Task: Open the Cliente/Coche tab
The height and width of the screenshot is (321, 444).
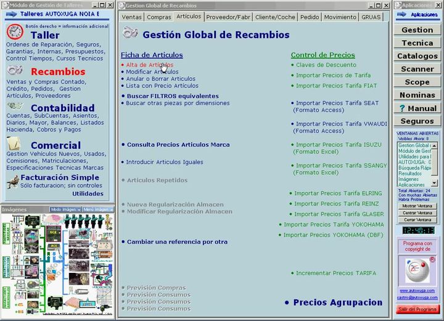Action: pos(275,17)
